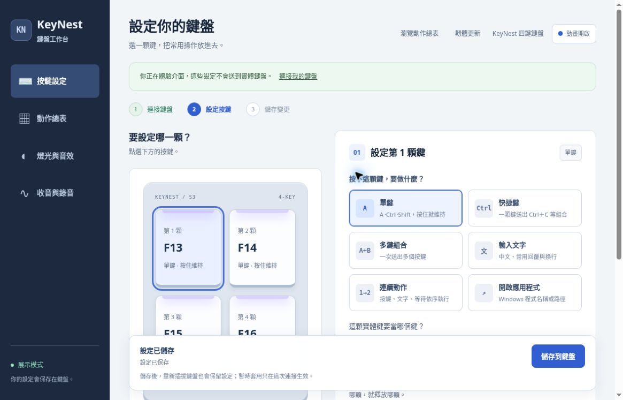Pick the 開啟應用程式 action type
Screen dimensions: 623x400
(525, 292)
